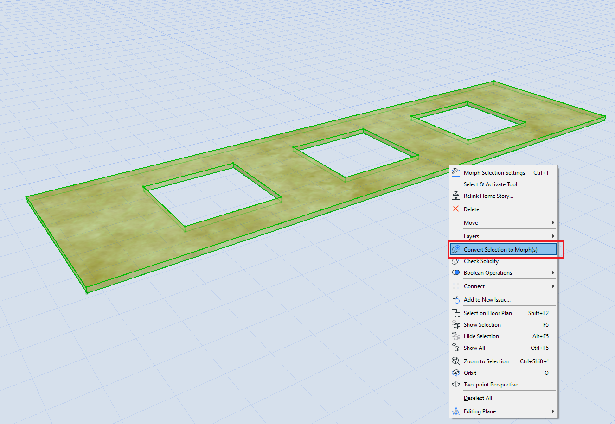Viewport: 615px width, 424px height.
Task: Pick the Show All menu entry
Action: pos(474,348)
